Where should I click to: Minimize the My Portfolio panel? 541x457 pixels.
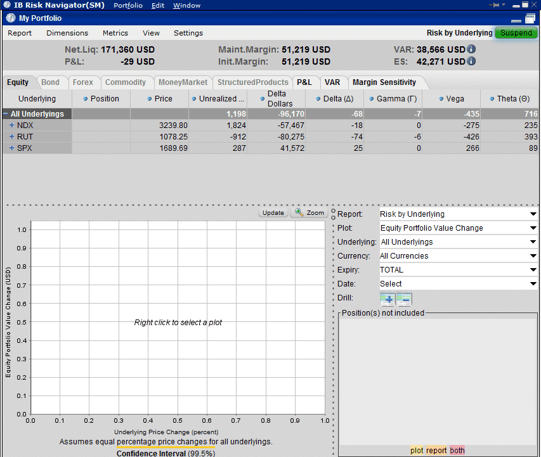516,21
